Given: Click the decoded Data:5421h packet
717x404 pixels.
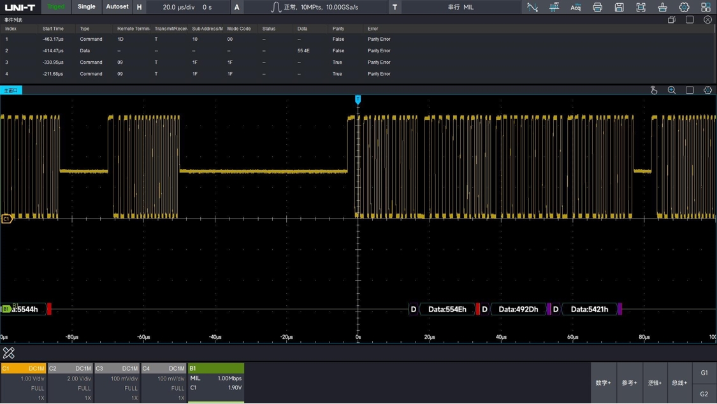Looking at the screenshot, I should [x=590, y=310].
